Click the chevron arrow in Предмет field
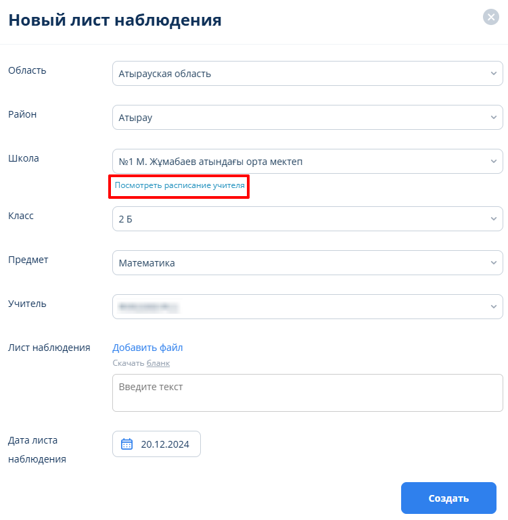The height and width of the screenshot is (520, 508). pos(493,263)
